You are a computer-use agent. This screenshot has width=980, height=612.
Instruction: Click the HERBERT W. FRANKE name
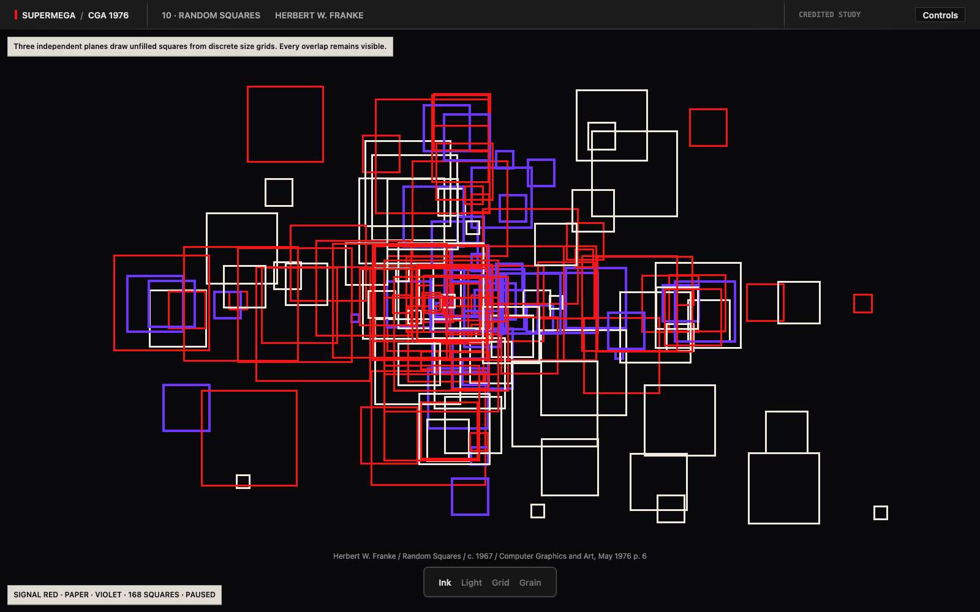pos(319,15)
